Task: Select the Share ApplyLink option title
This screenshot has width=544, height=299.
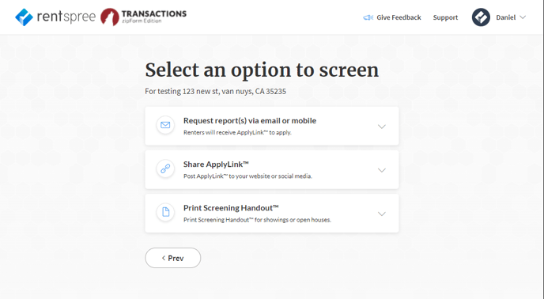Action: click(216, 165)
